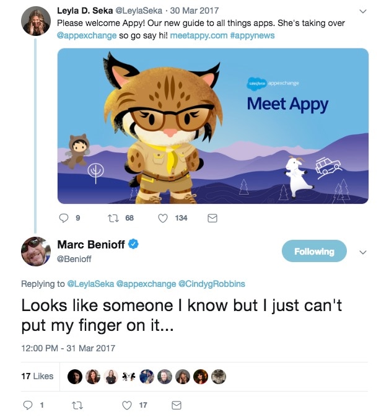Reply to Leyla's tweet via comment icon
This screenshot has height=417, width=389.
pos(63,218)
